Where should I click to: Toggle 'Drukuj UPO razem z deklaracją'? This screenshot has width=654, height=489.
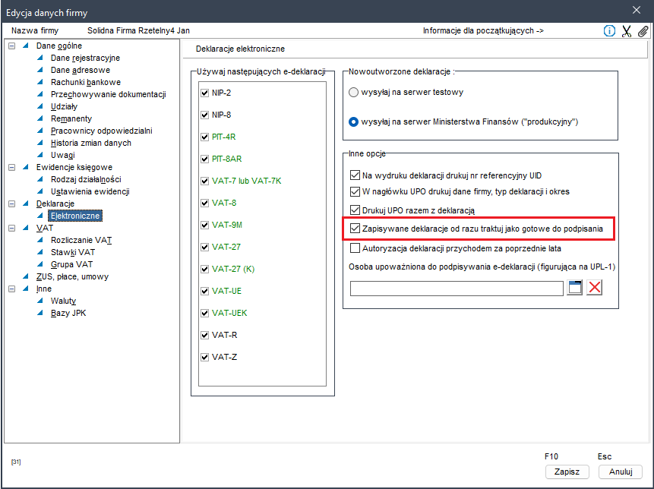point(355,210)
